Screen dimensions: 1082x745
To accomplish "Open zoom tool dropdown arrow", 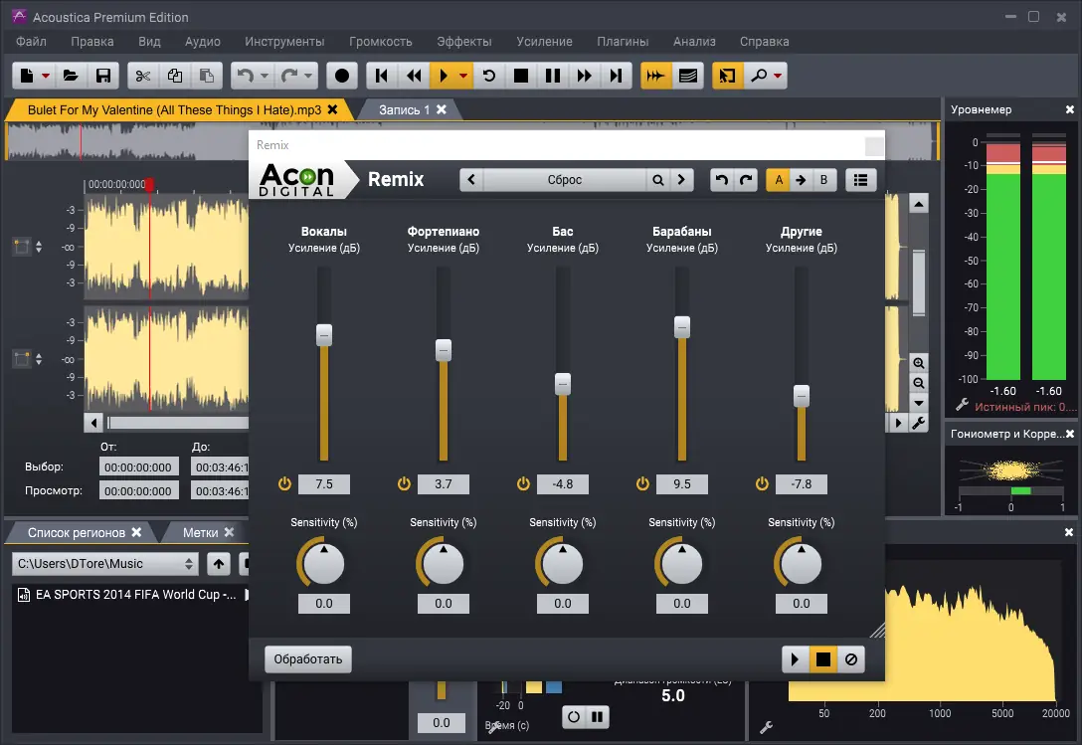I will (x=778, y=76).
